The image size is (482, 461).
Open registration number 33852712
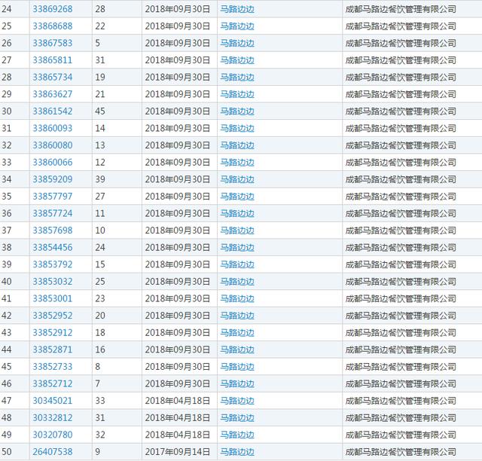pyautogui.click(x=53, y=384)
